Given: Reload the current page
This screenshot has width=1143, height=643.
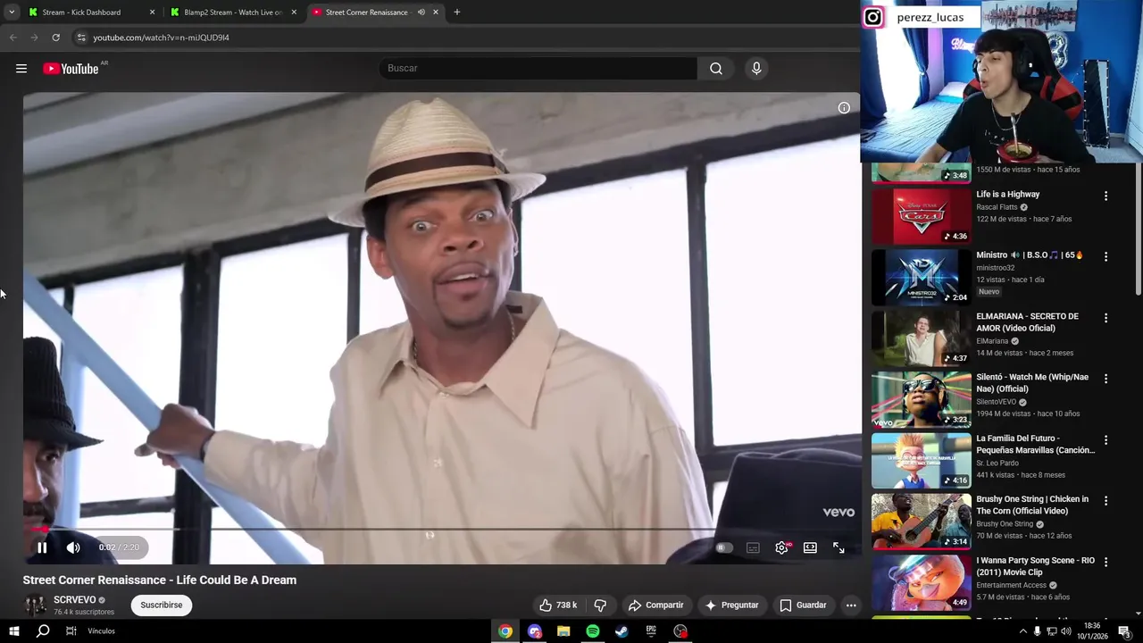Looking at the screenshot, I should [x=55, y=38].
